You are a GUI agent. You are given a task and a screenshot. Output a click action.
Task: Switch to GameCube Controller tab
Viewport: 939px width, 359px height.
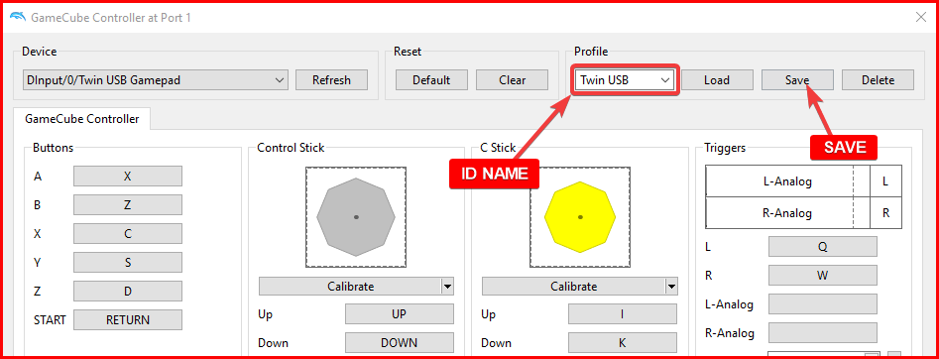[x=82, y=119]
